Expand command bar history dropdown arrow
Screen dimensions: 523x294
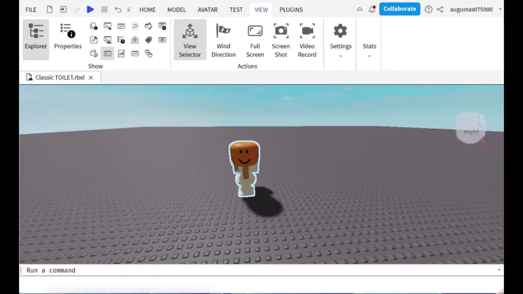[499, 270]
